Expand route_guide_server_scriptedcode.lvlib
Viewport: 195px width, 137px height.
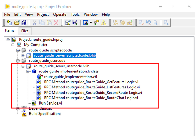click(23, 55)
